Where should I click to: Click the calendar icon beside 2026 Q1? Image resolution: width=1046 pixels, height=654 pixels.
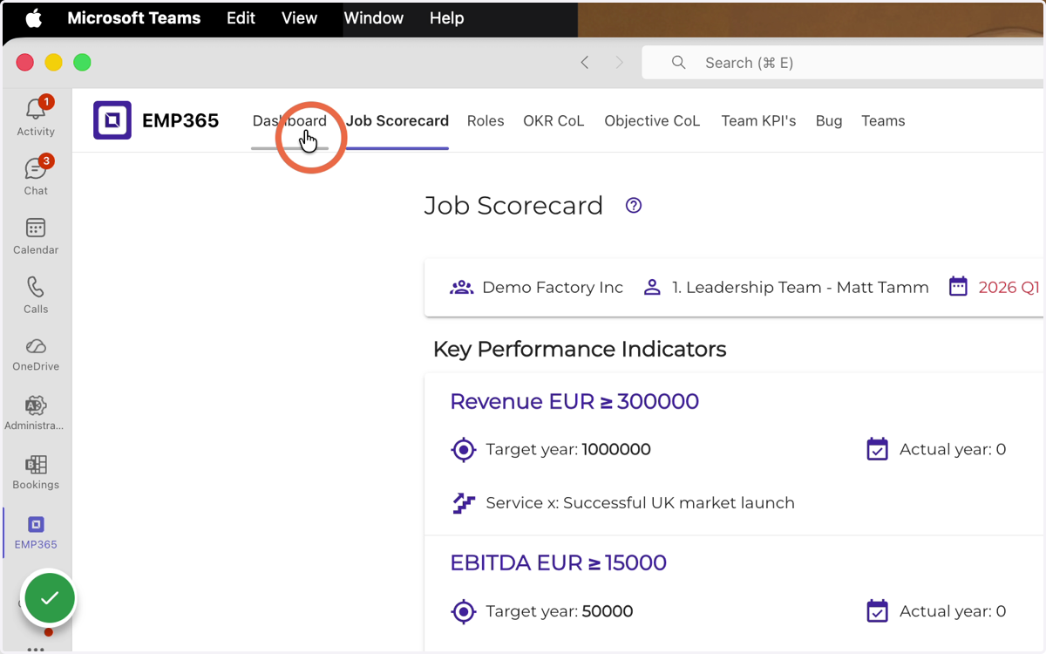coord(958,287)
